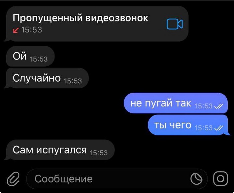The height and width of the screenshot is (193, 234).
Task: Select the "ты чего" sent message
Action: point(189,125)
